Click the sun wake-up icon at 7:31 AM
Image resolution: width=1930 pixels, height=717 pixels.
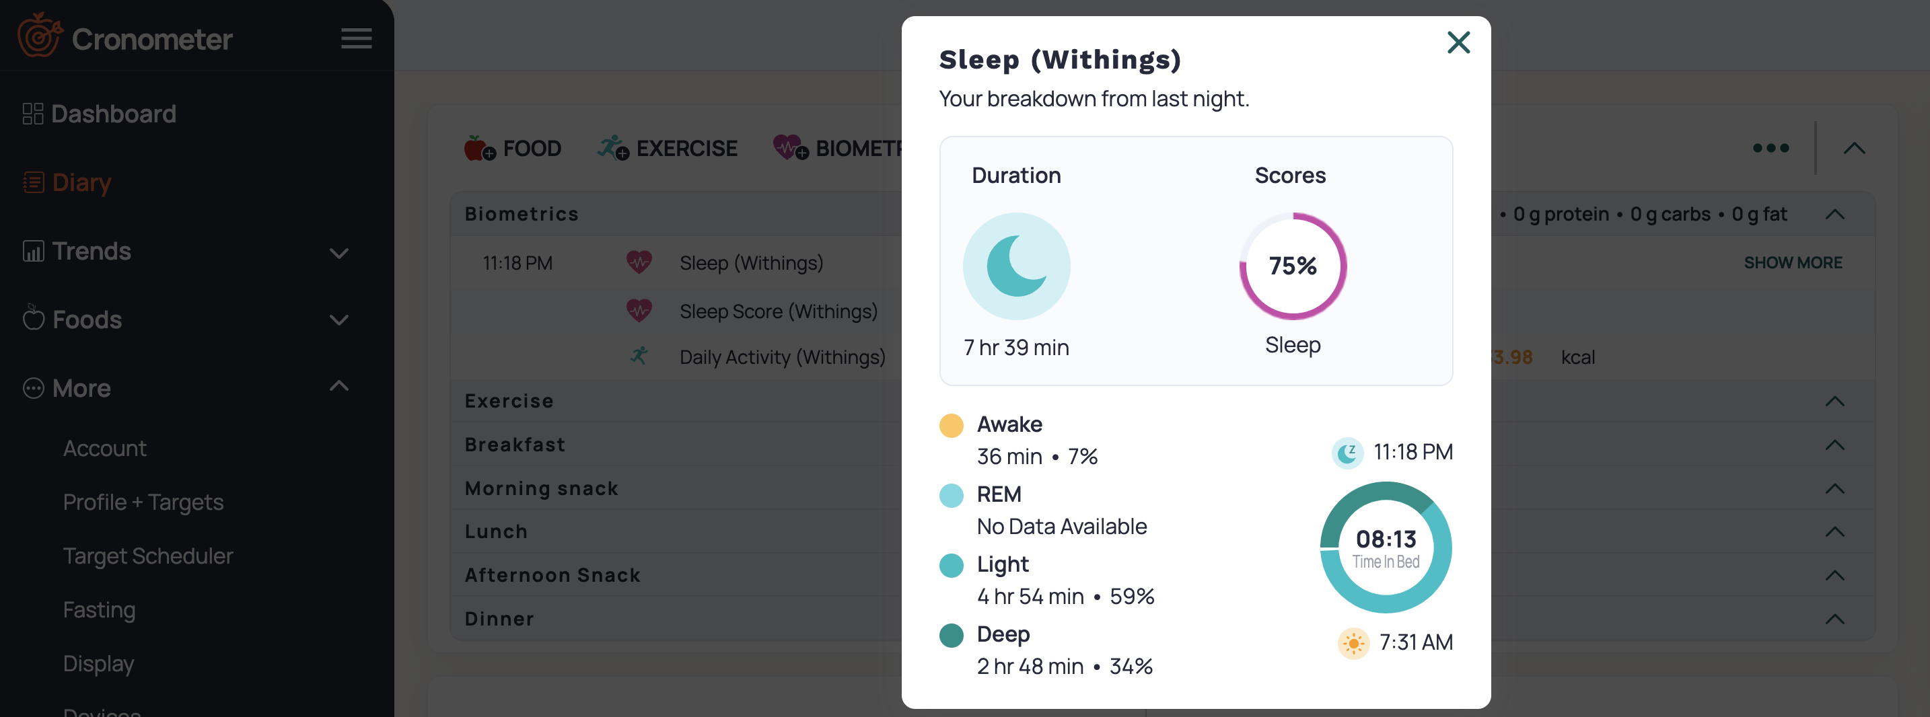click(1353, 643)
